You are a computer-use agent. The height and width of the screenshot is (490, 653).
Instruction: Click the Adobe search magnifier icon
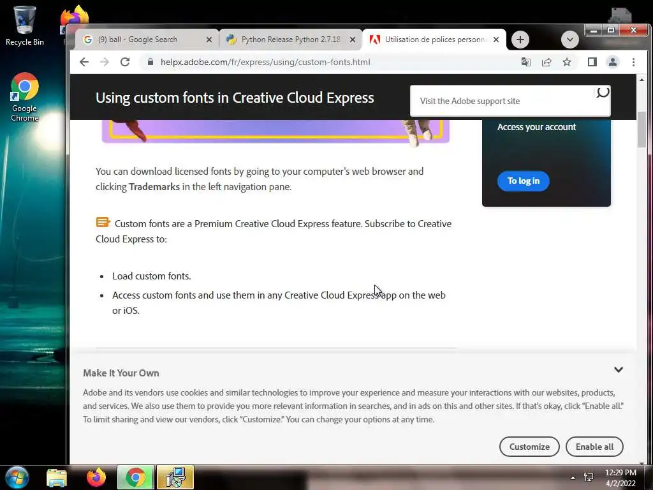(602, 92)
